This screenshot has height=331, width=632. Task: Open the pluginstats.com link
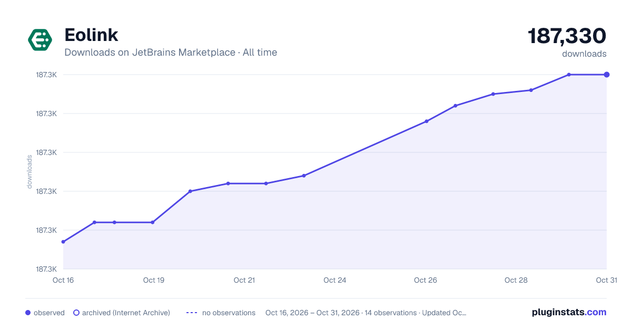[569, 312]
